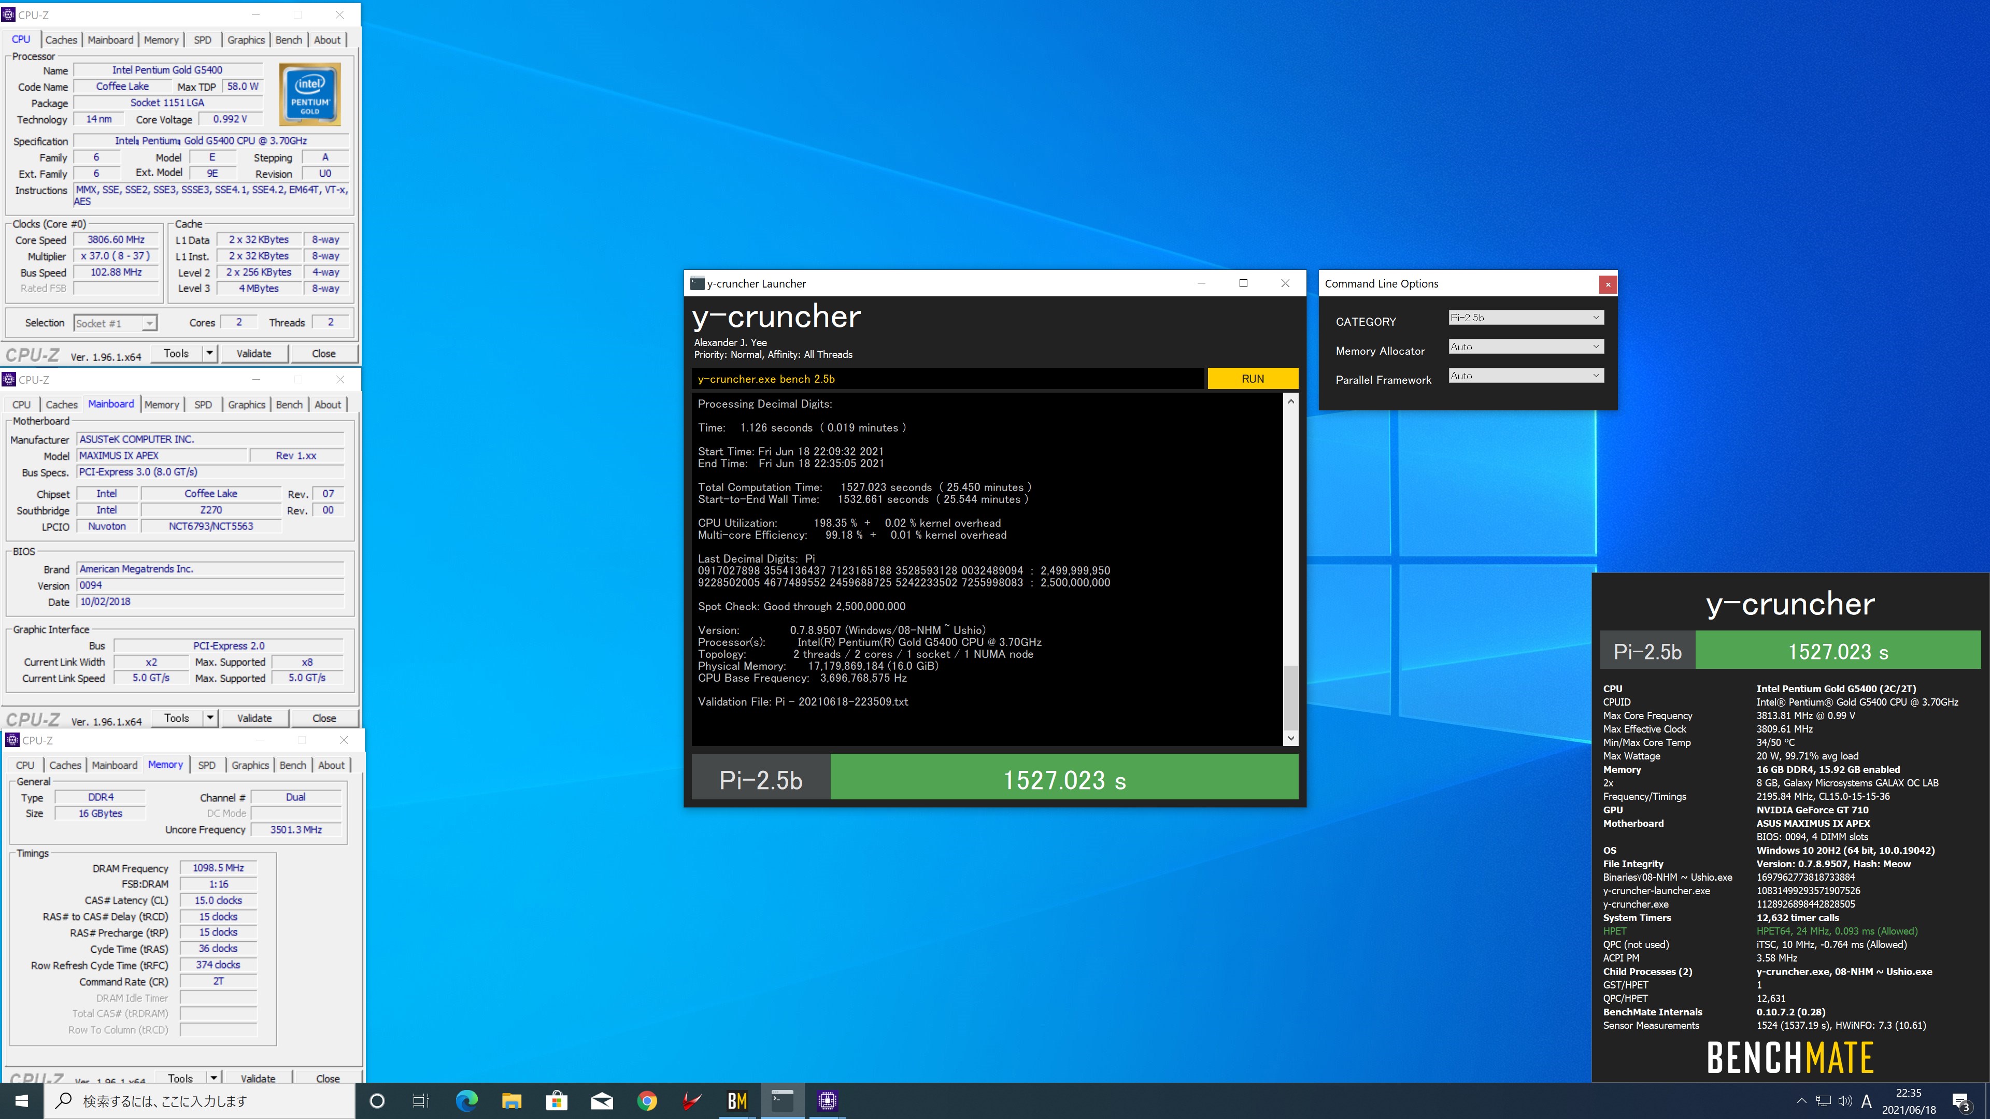1990x1119 pixels.
Task: Open volume control tray icon
Action: click(1845, 1100)
